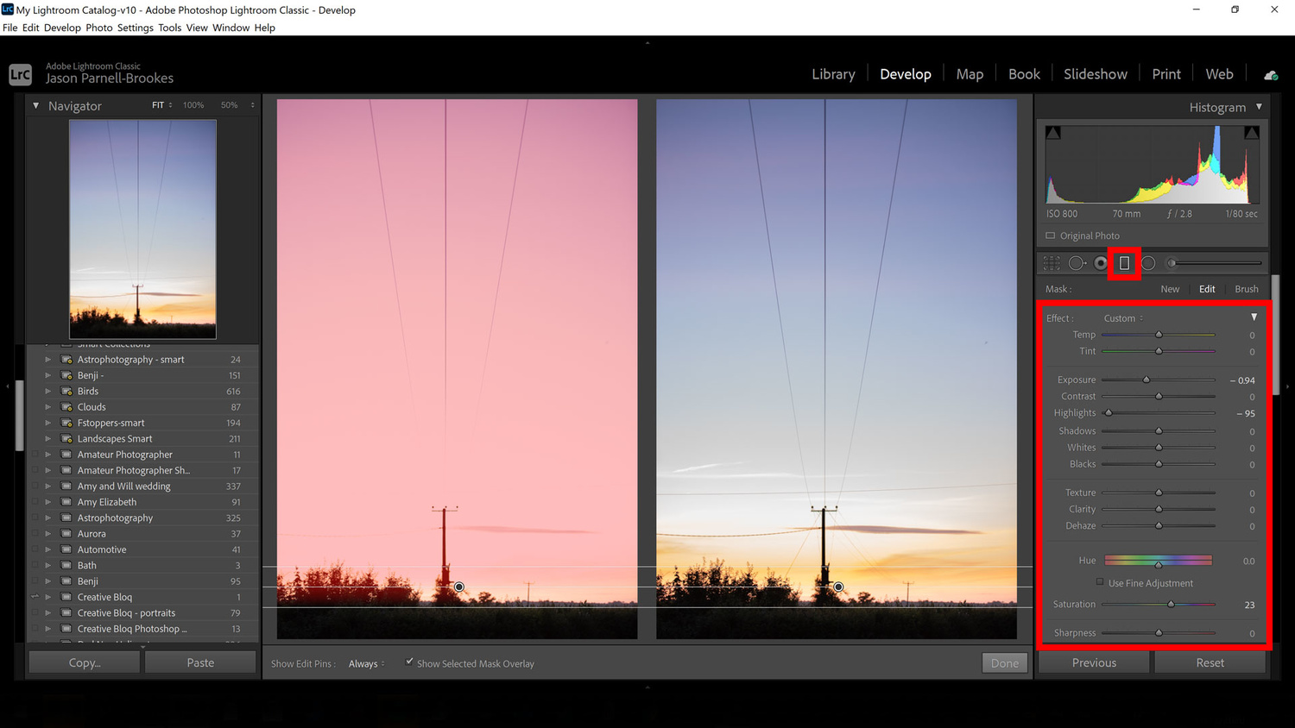Click the Aurora collection icon
The image size is (1295, 728).
[66, 534]
